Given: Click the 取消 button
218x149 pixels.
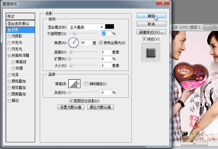Looking at the screenshot, I should click(151, 24).
